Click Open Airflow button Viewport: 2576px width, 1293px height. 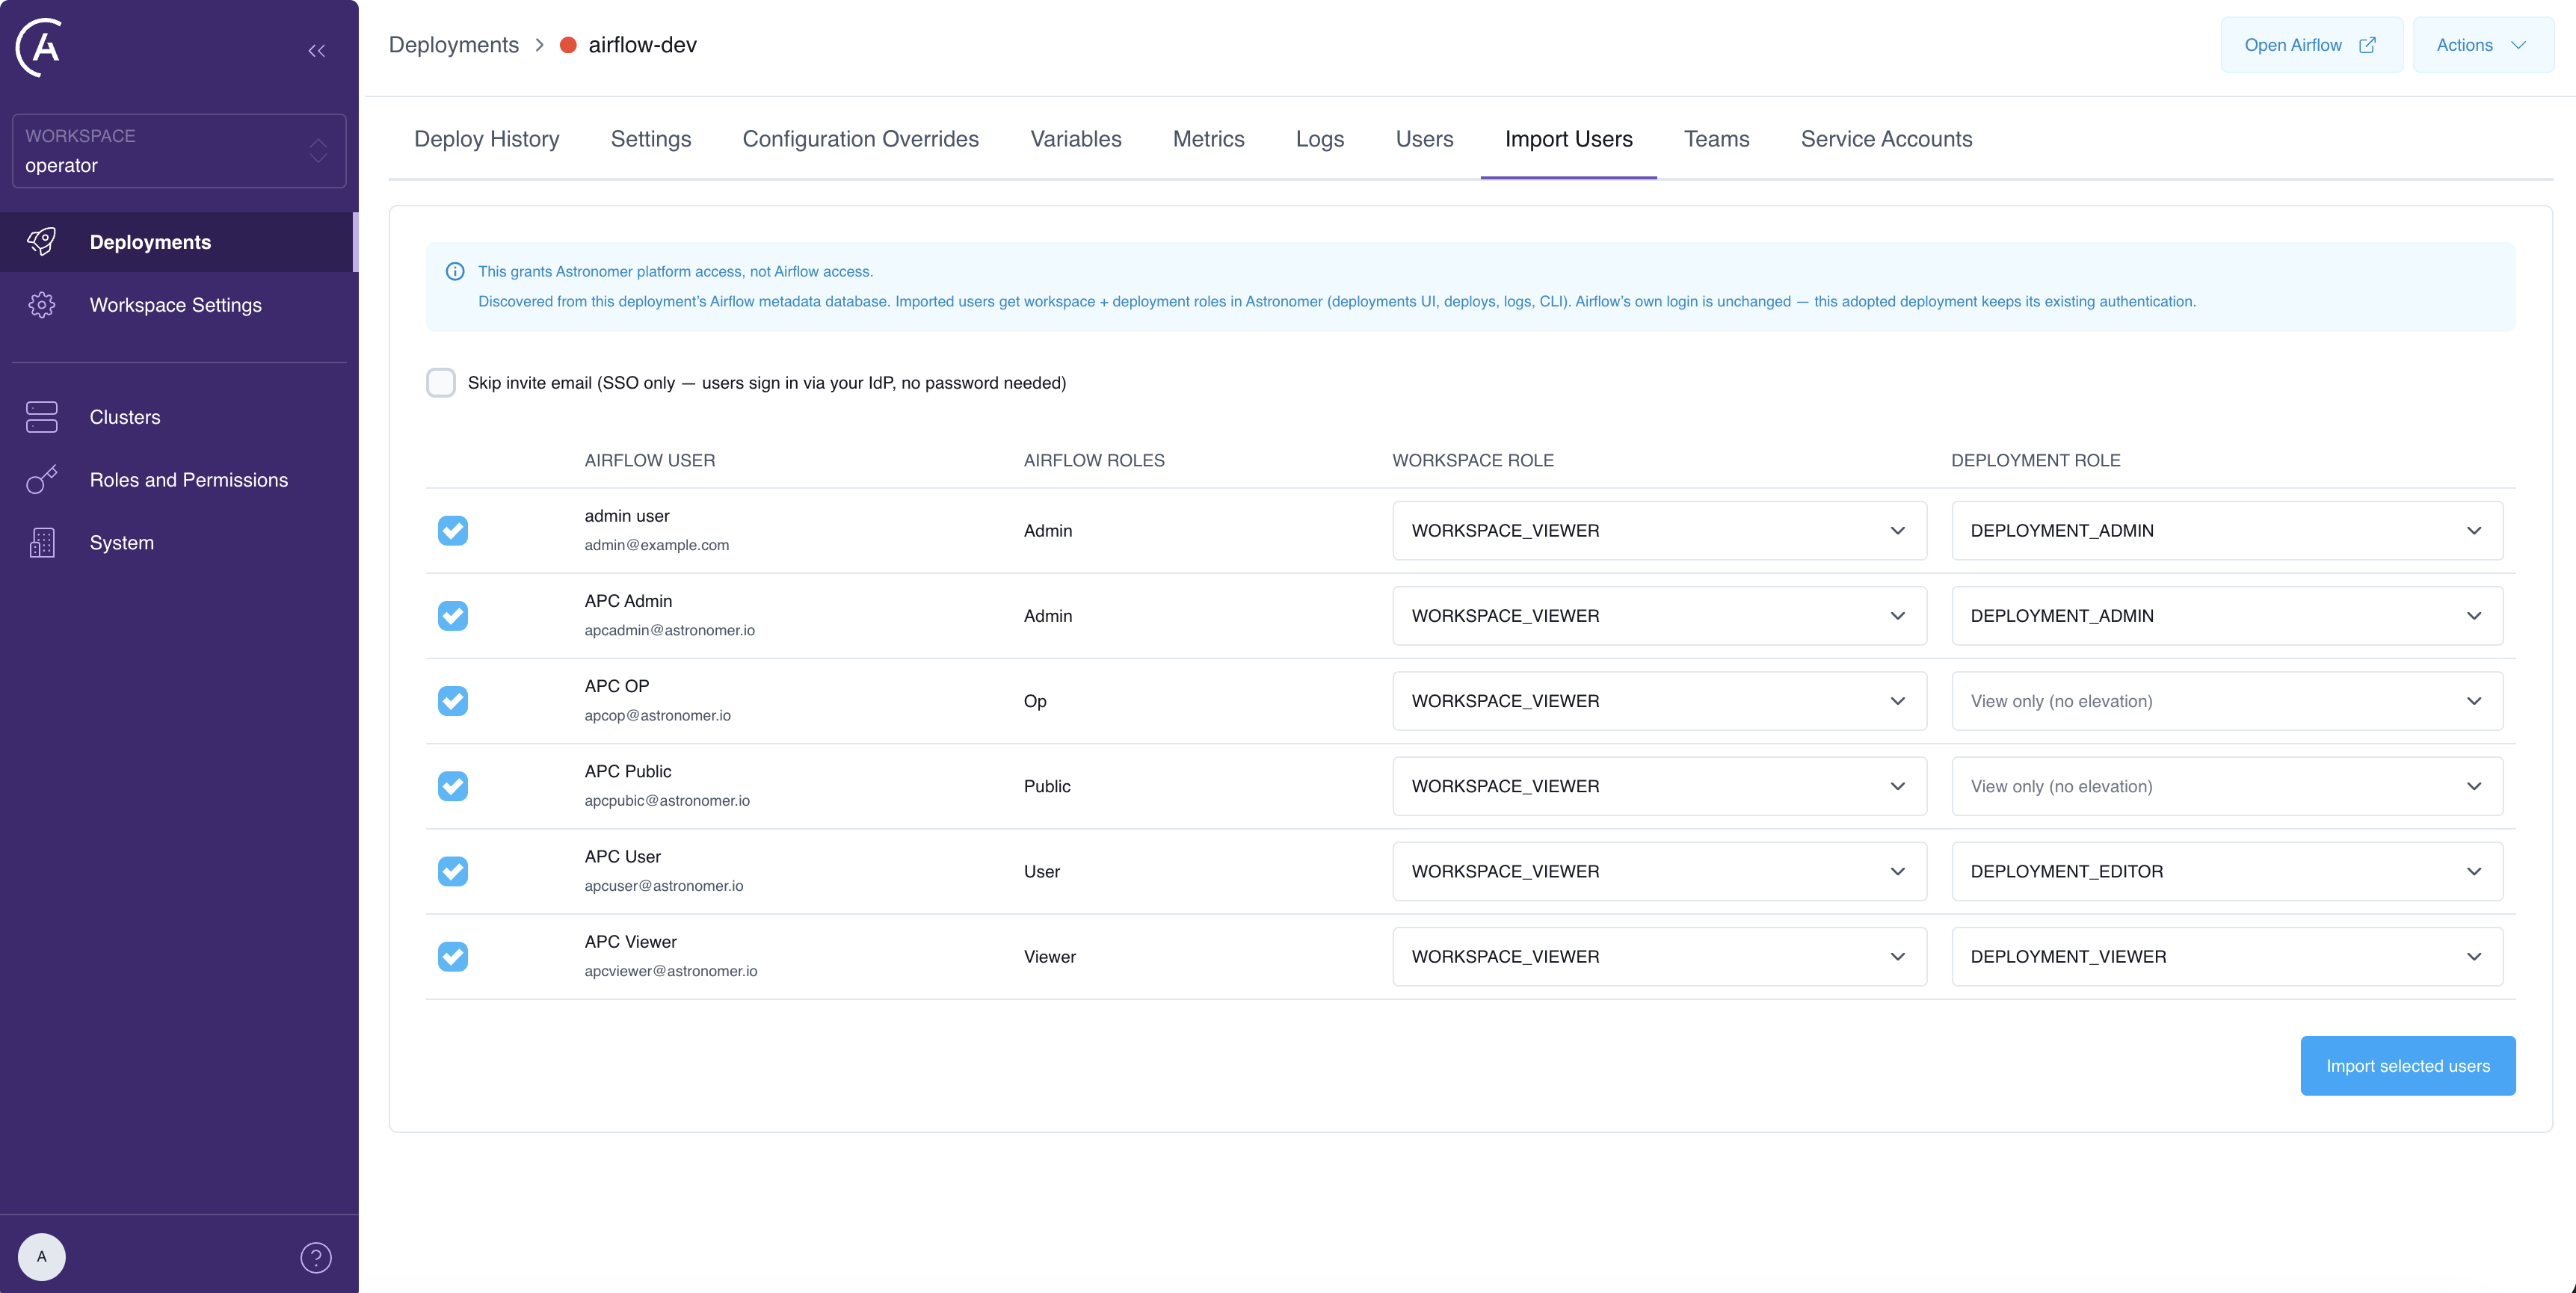[2312, 45]
